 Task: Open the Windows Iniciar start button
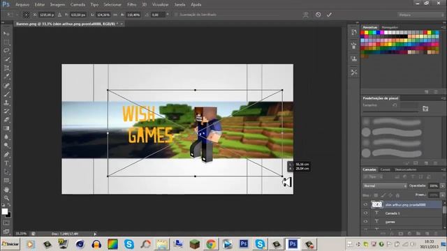coord(10,244)
